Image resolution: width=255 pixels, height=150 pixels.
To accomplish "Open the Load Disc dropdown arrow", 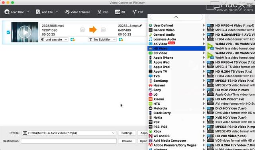I will coord(28,12).
